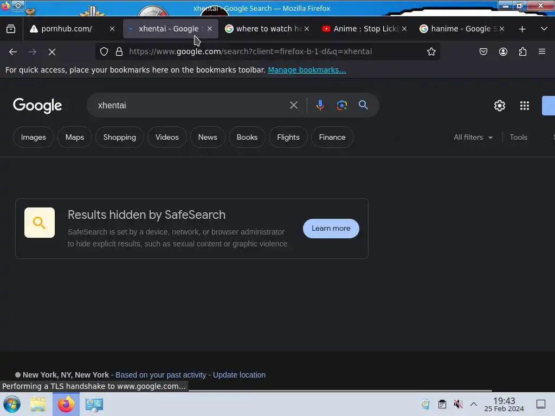Image resolution: width=555 pixels, height=416 pixels.
Task: Expand hidden system tray icons arrow
Action: click(474, 404)
